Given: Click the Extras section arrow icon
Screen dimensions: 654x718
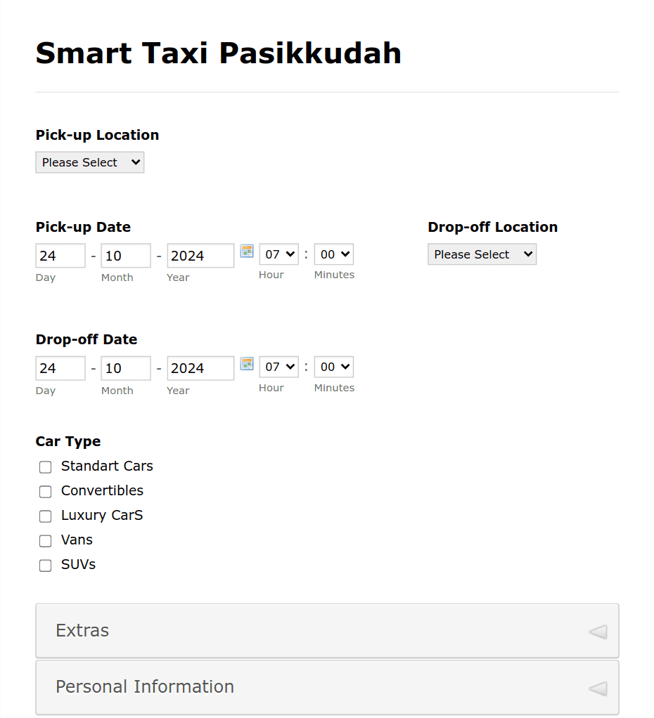Looking at the screenshot, I should (598, 632).
